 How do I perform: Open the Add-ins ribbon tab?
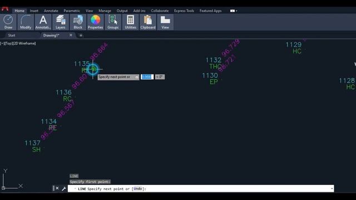pos(139,11)
